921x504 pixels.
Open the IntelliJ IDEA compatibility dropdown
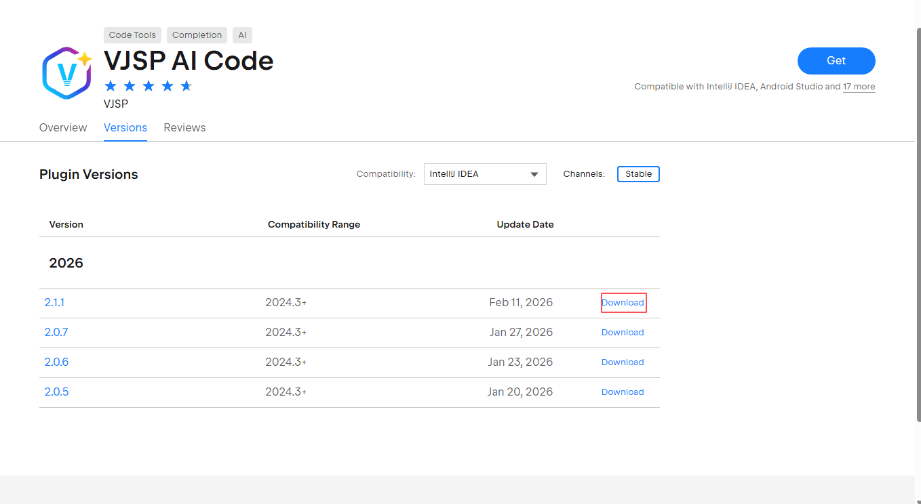(x=485, y=174)
